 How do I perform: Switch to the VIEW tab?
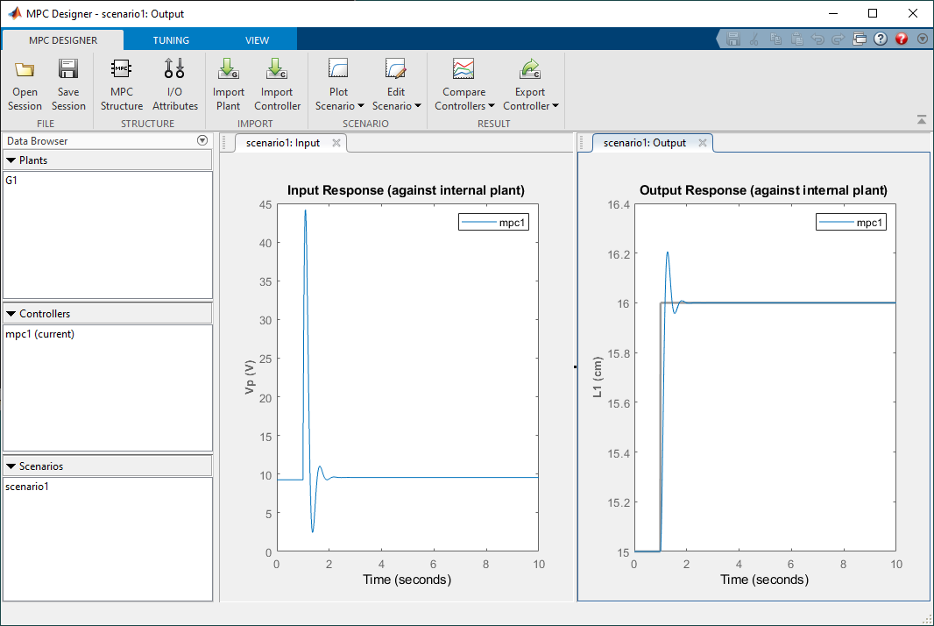tap(258, 40)
